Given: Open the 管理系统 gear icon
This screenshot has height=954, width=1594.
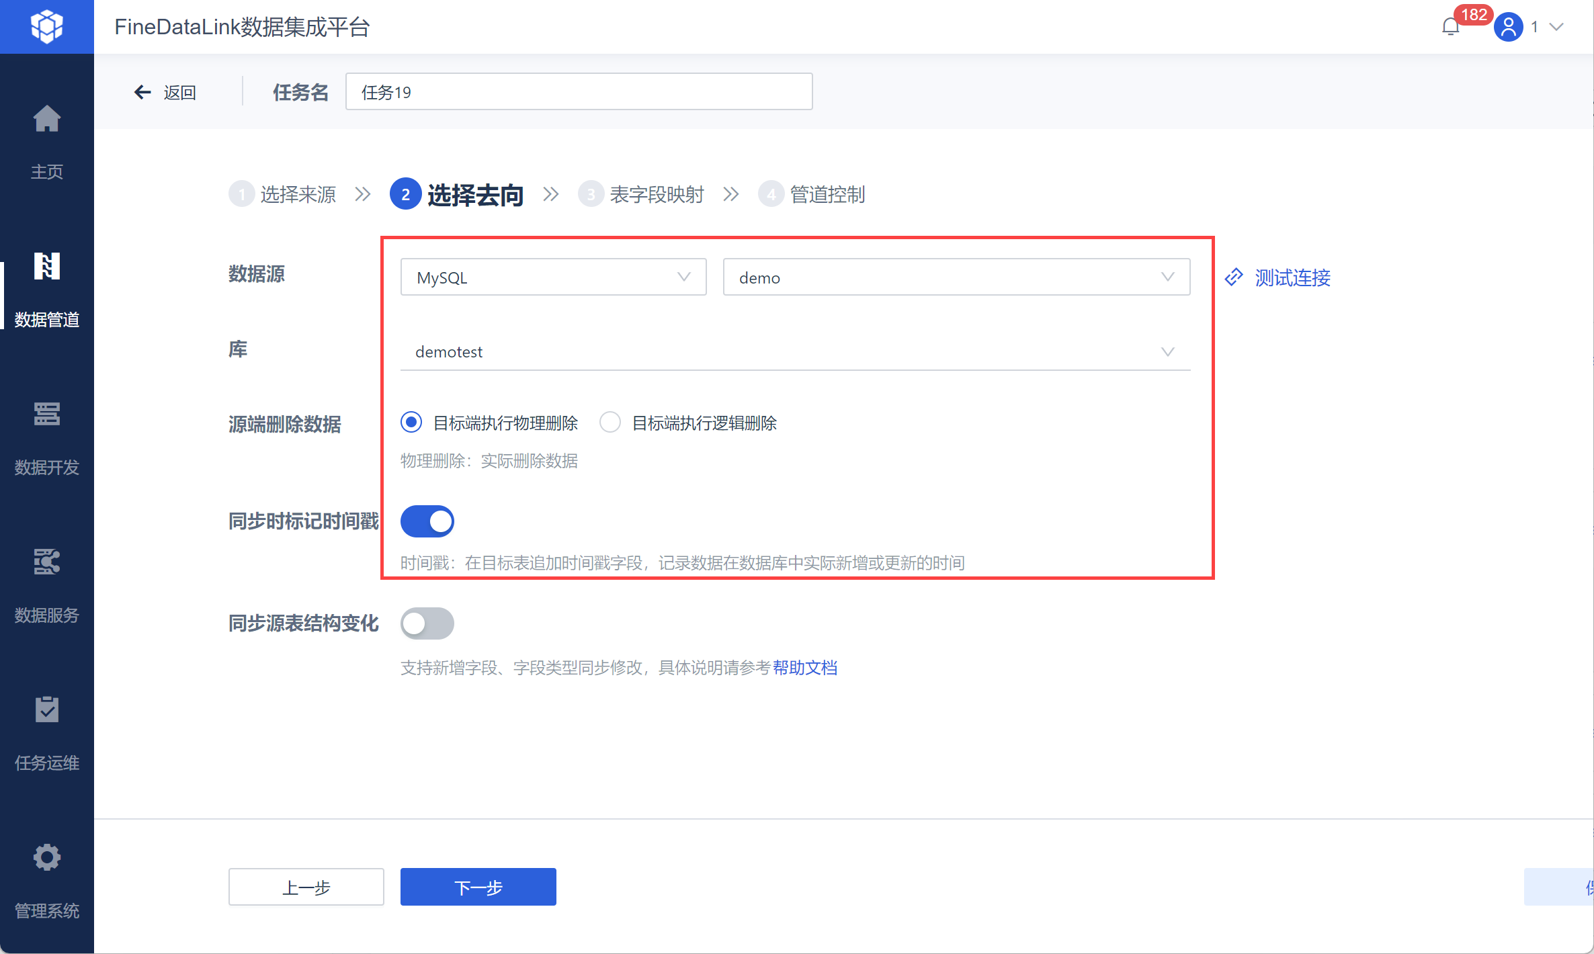Looking at the screenshot, I should pos(46,858).
